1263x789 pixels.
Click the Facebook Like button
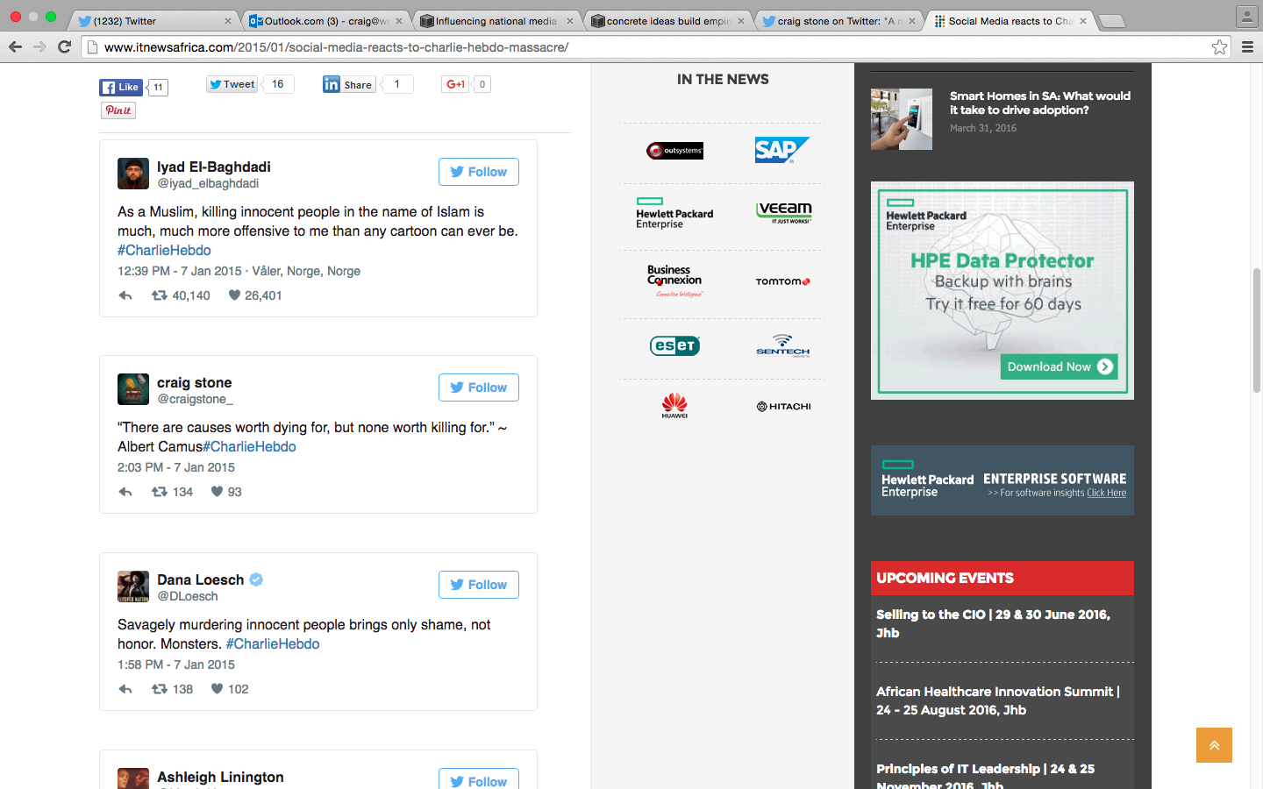tap(120, 87)
